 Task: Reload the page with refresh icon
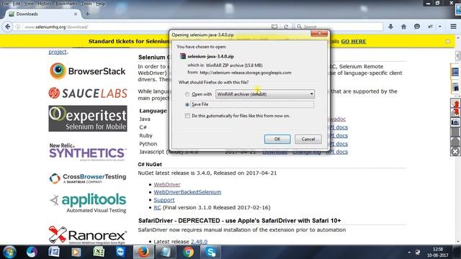click(286, 27)
